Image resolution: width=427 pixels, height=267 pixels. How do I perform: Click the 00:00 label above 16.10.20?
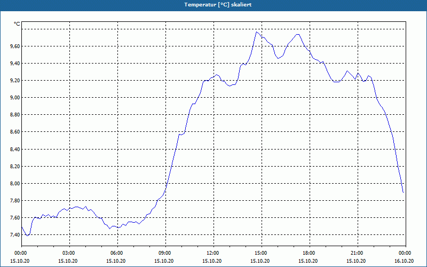(406, 253)
